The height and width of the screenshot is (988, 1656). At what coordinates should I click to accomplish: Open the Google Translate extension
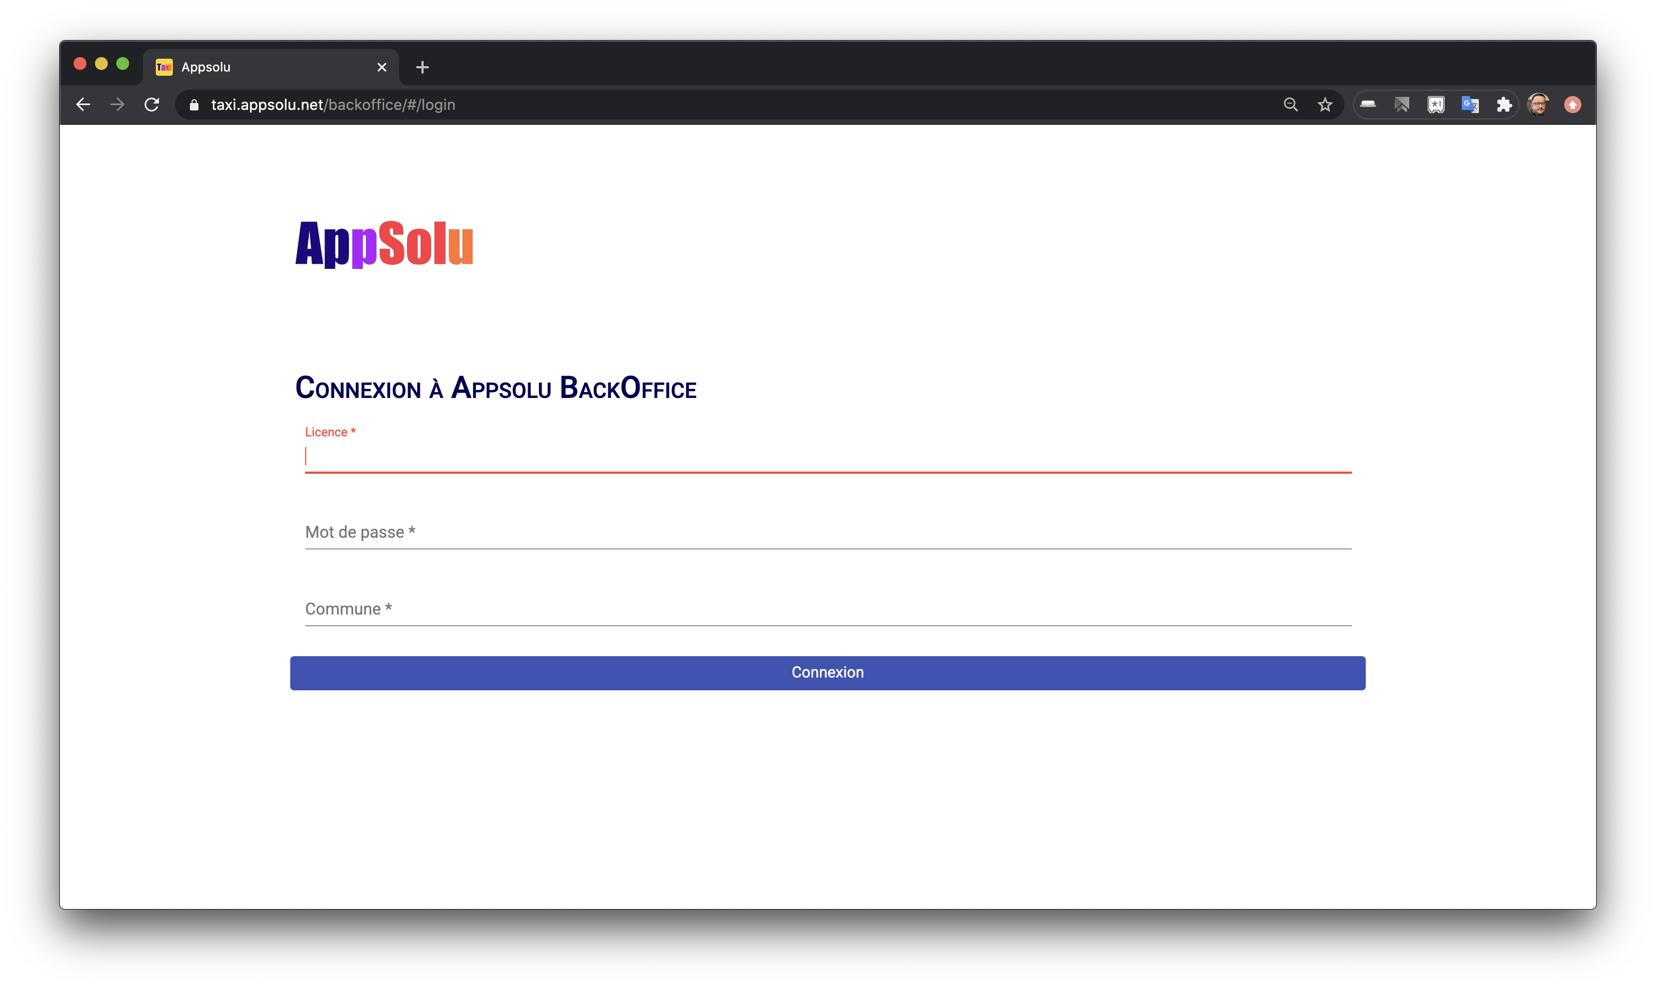(x=1470, y=105)
